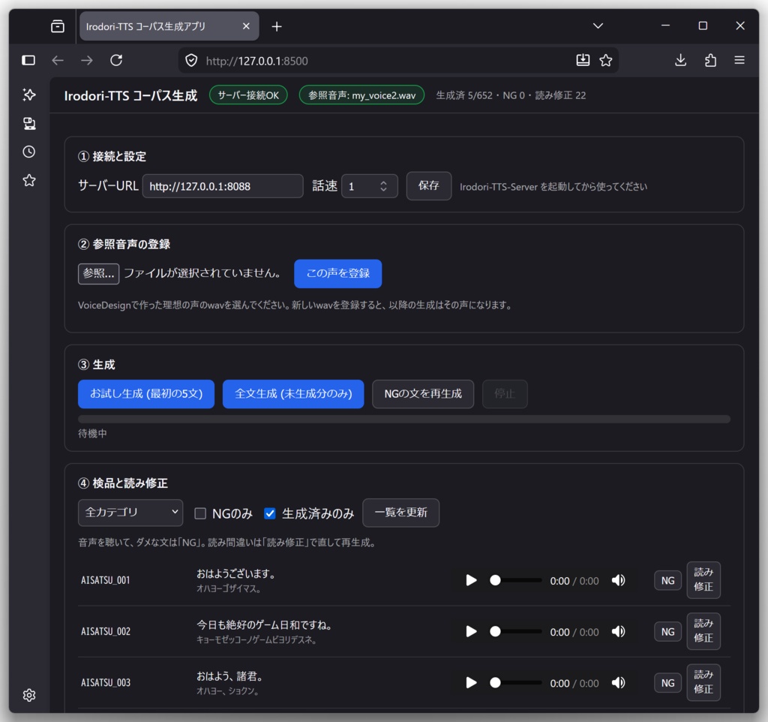
Task: Mute the AISATSU_001 audio volume icon
Action: [618, 580]
